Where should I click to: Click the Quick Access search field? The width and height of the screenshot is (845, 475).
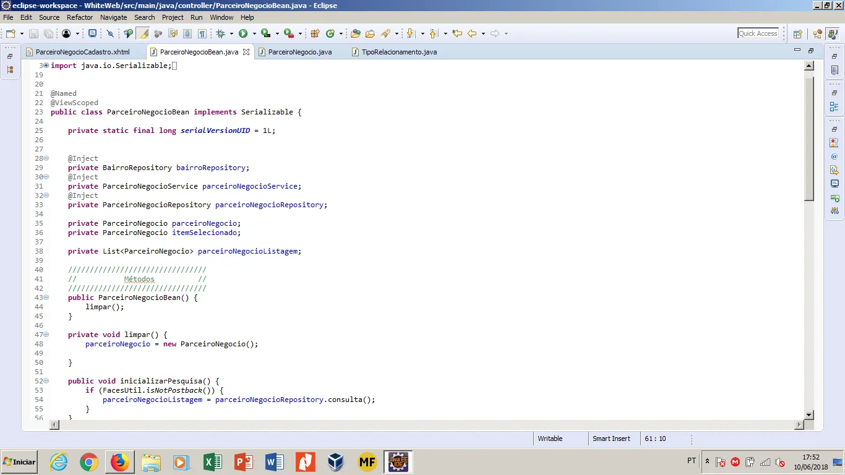[x=758, y=33]
